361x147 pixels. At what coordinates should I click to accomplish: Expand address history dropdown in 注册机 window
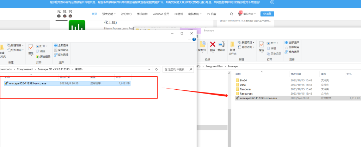click(149, 69)
